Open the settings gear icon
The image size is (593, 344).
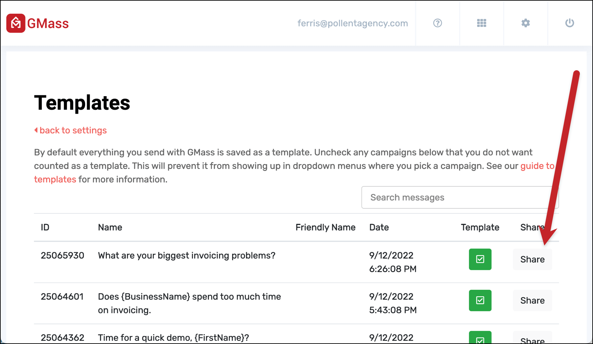526,23
